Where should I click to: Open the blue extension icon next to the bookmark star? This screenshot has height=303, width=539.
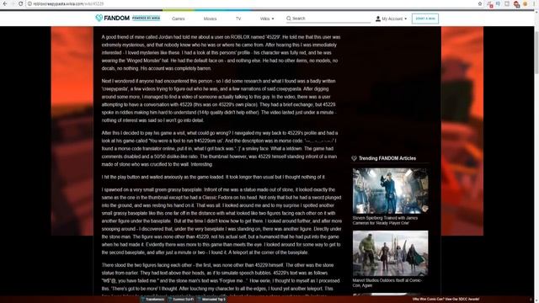[x=498, y=3]
